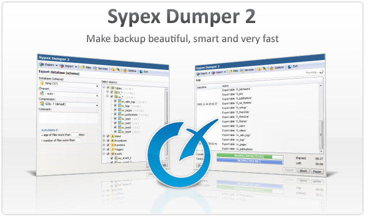The width and height of the screenshot is (365, 216).
Task: Collapse the Tables tree node
Action: click(104, 87)
